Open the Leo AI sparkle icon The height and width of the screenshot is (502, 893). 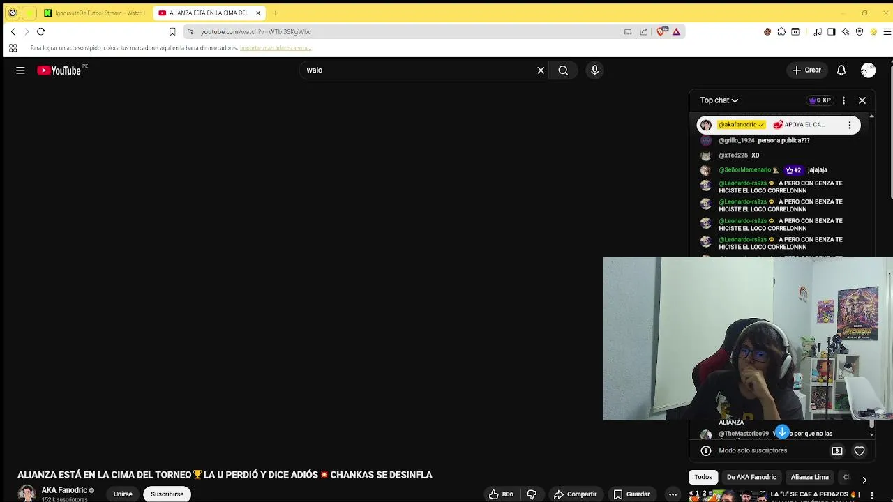pyautogui.click(x=846, y=31)
